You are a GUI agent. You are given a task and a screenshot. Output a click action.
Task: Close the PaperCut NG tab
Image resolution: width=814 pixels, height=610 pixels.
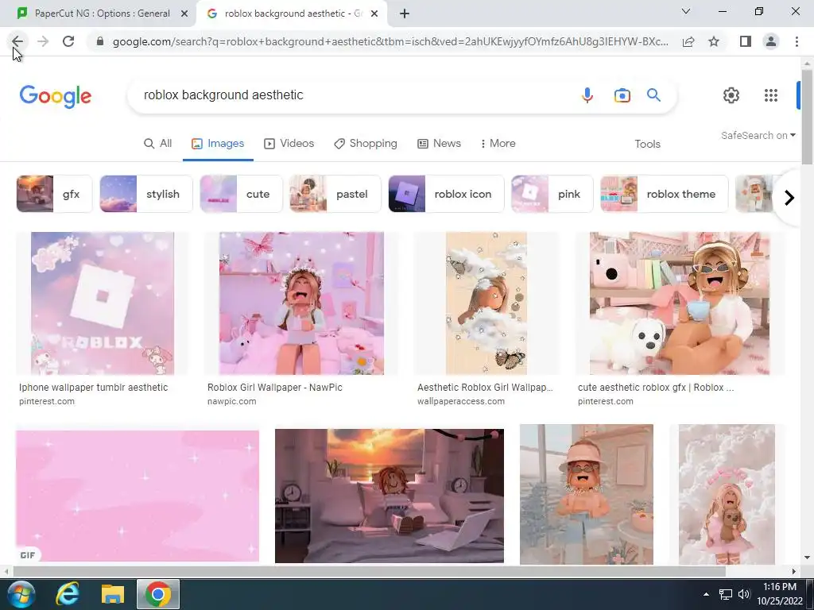tap(184, 14)
